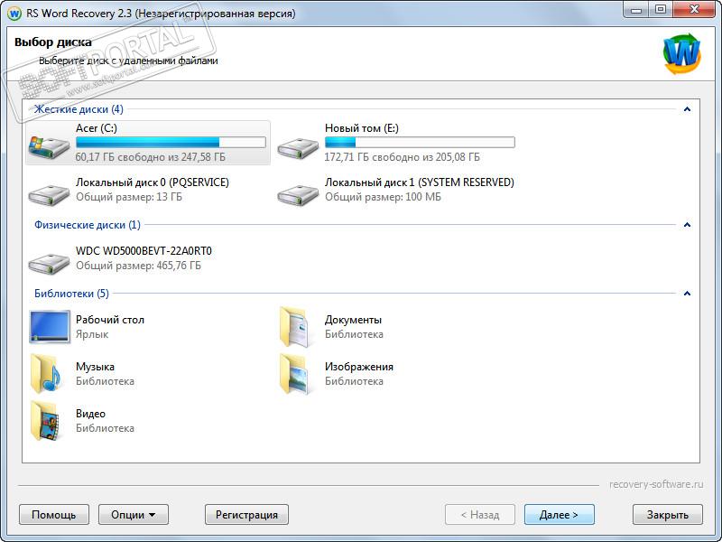Screen dimensions: 722x542
Task: Click the Видео label
Action: pyautogui.click(x=91, y=414)
